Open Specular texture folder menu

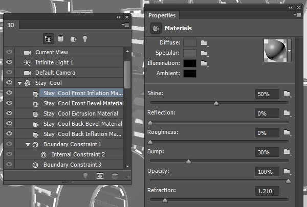[204, 53]
